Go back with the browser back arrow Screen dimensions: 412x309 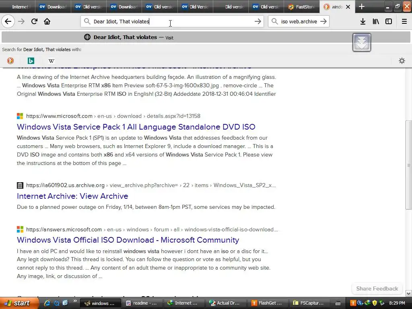[8, 21]
